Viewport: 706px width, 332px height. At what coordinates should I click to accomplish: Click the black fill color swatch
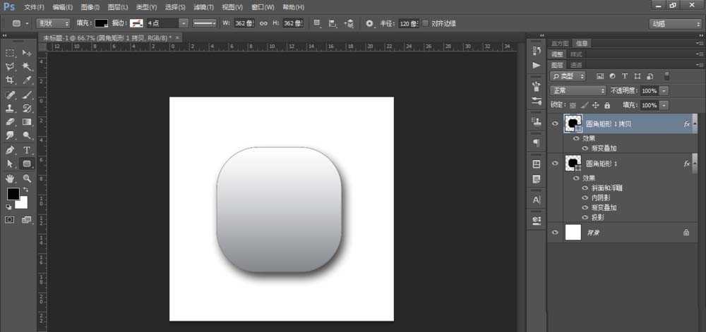pyautogui.click(x=102, y=23)
